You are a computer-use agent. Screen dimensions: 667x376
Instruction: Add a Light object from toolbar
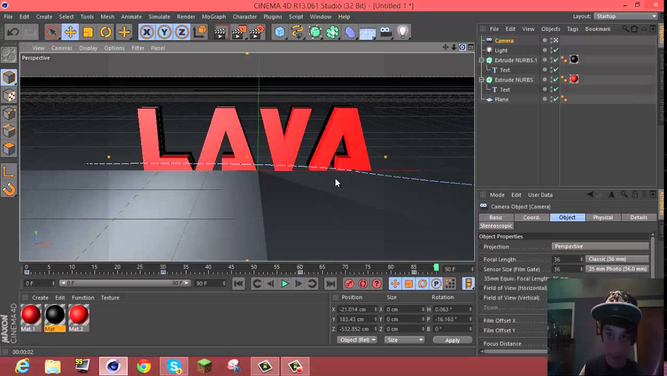403,32
